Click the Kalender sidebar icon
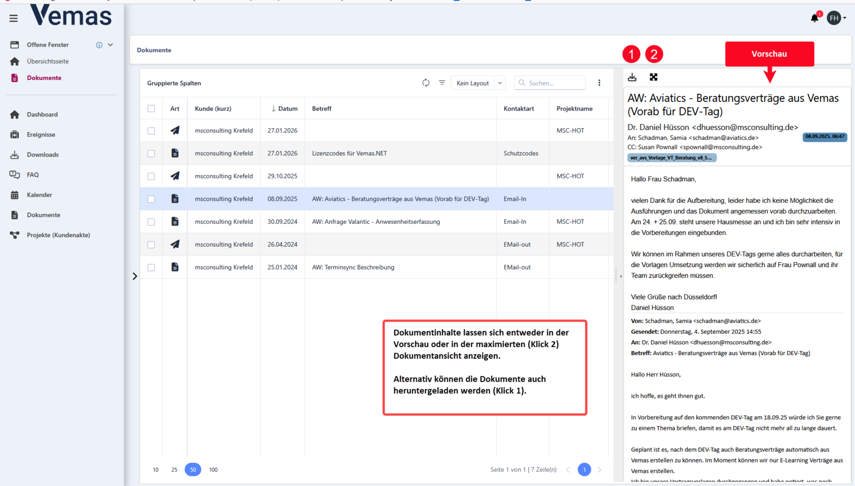The width and height of the screenshot is (855, 486). click(x=14, y=195)
